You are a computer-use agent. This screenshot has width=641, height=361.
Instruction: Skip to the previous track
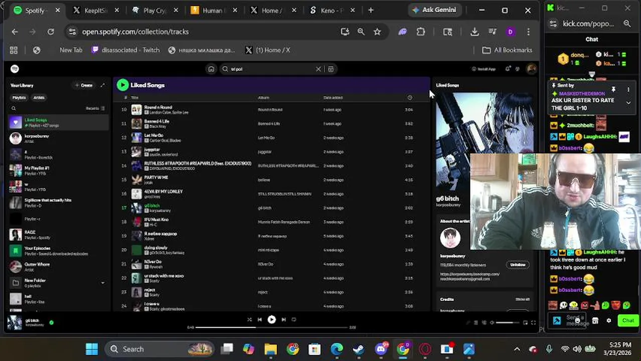(260, 319)
